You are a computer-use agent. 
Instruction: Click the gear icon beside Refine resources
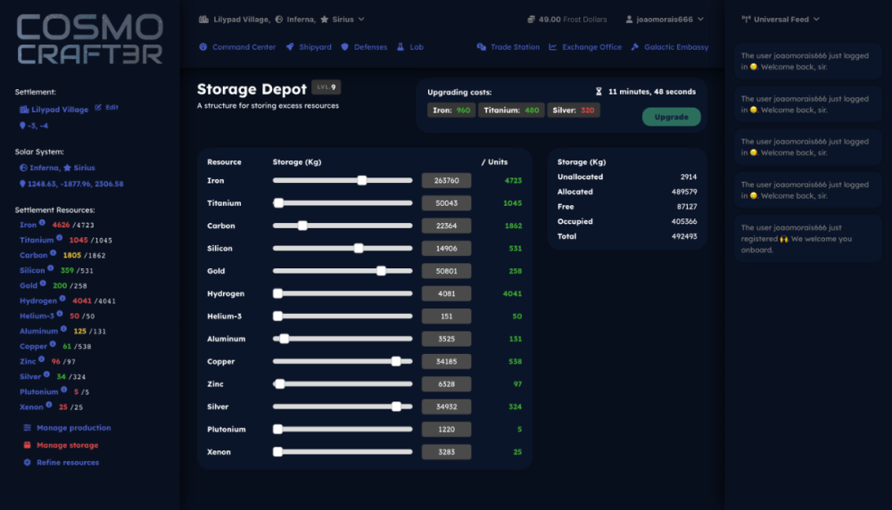[27, 462]
